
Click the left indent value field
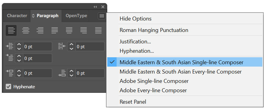point(37,46)
